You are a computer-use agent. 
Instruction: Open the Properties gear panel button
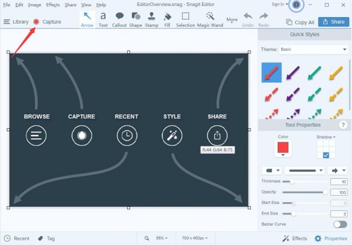[x=331, y=238]
